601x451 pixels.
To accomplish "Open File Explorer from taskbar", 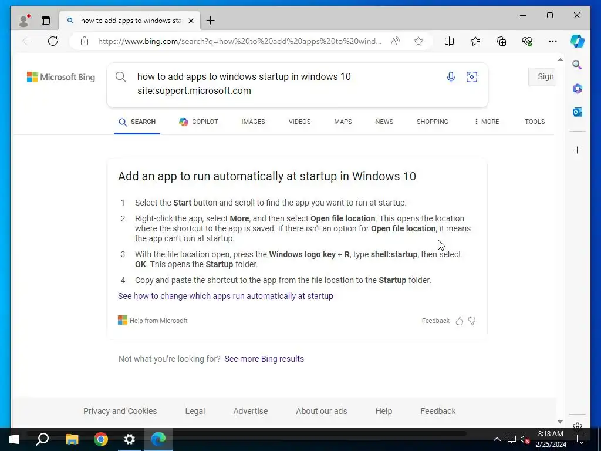I will tap(72, 439).
